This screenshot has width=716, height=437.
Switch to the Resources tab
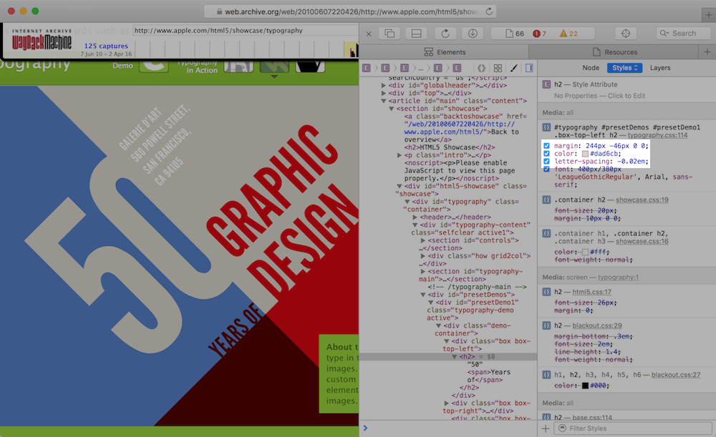614,52
